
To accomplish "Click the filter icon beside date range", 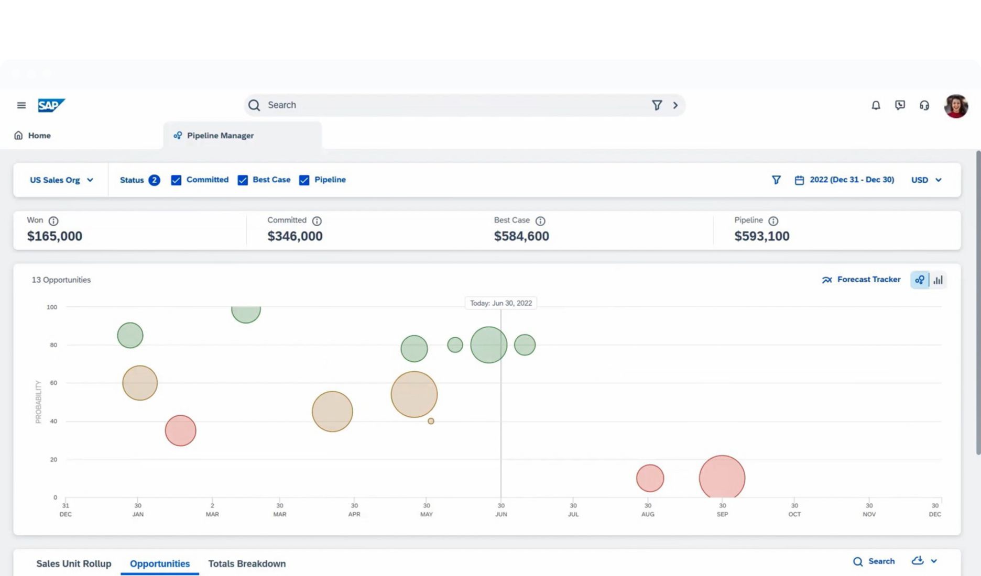I will coord(776,180).
